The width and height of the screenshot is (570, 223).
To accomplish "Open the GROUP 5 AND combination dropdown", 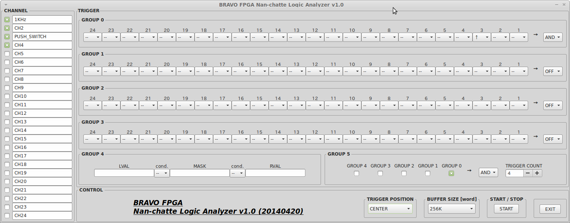I will [x=488, y=172].
